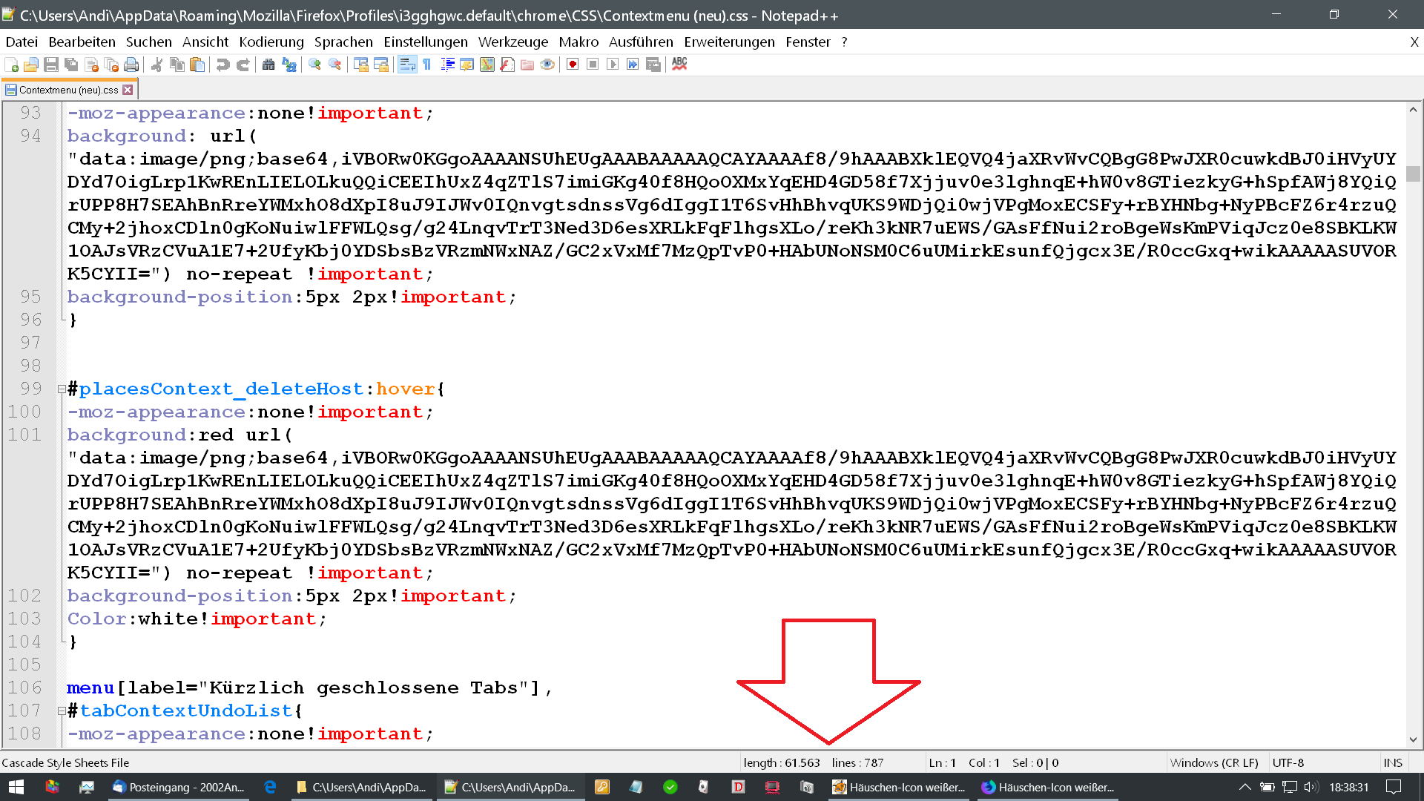Close the Contextmenu (neu).css tab
The width and height of the screenshot is (1424, 801).
[128, 90]
